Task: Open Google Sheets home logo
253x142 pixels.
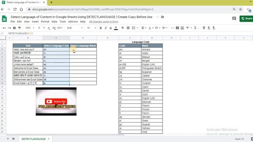Action: pyautogui.click(x=4, y=19)
